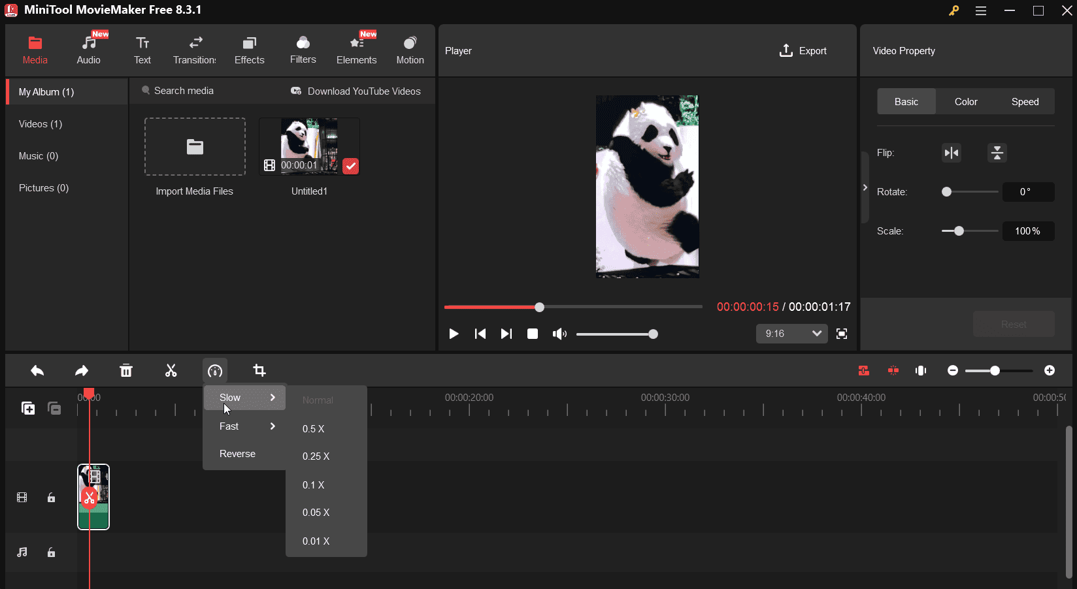1077x589 pixels.
Task: Open the Crop tool icon
Action: coord(259,370)
